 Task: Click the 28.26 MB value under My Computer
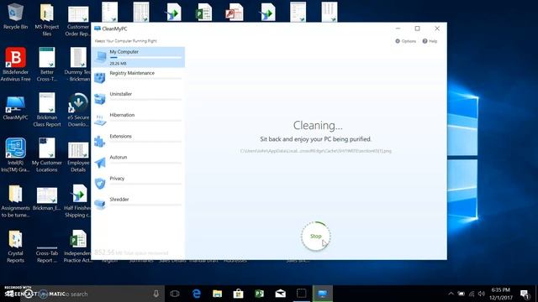pos(118,64)
